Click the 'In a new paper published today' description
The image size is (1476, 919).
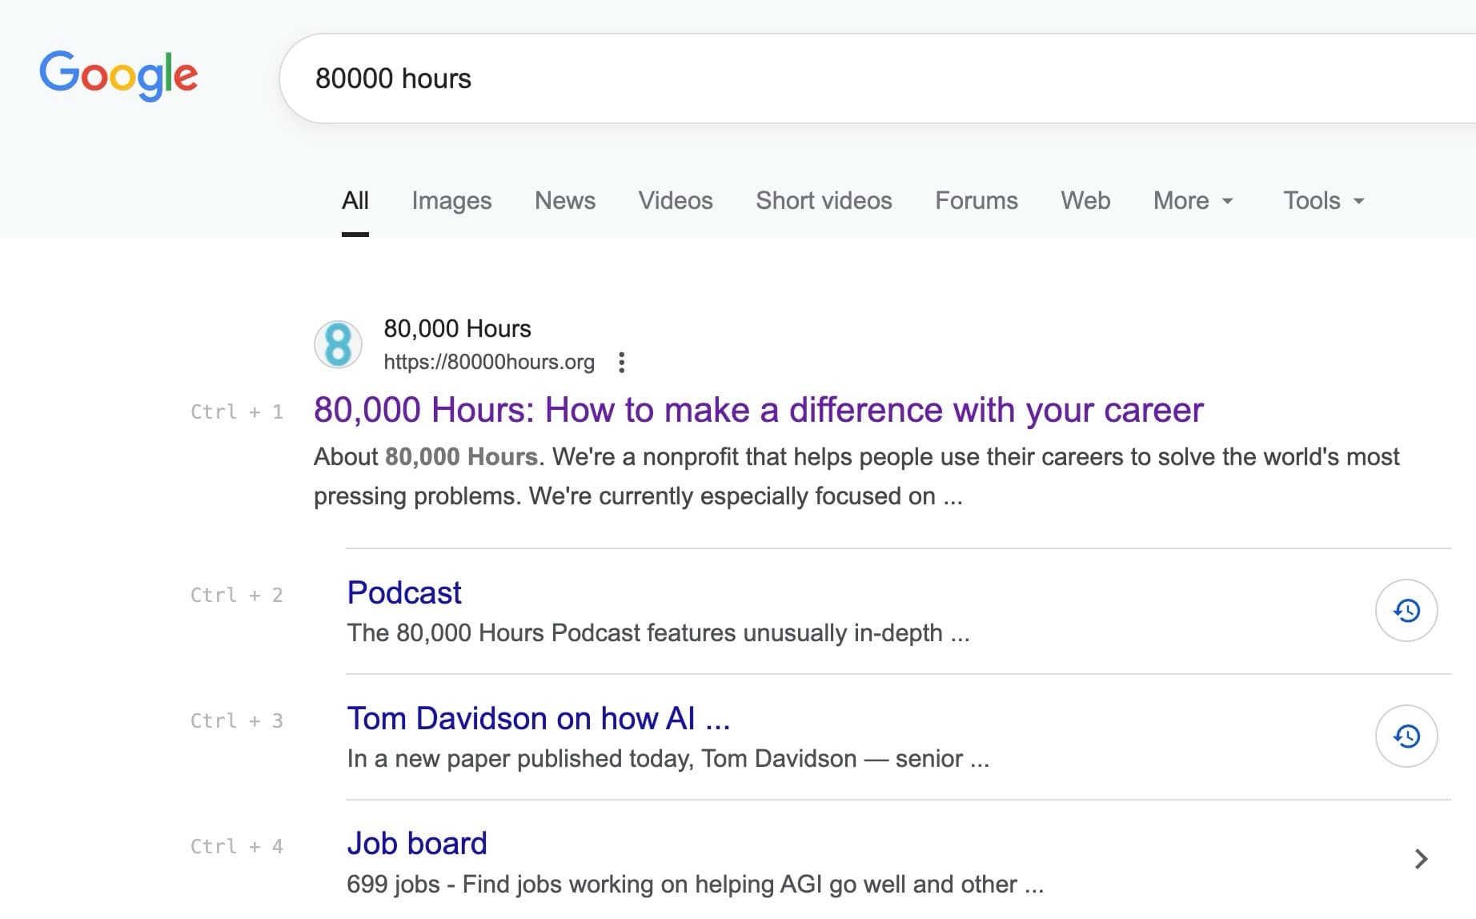tap(668, 758)
